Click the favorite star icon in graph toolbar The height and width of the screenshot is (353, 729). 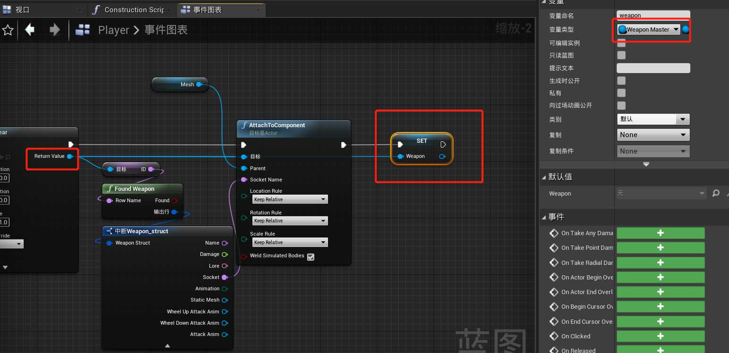(x=8, y=30)
